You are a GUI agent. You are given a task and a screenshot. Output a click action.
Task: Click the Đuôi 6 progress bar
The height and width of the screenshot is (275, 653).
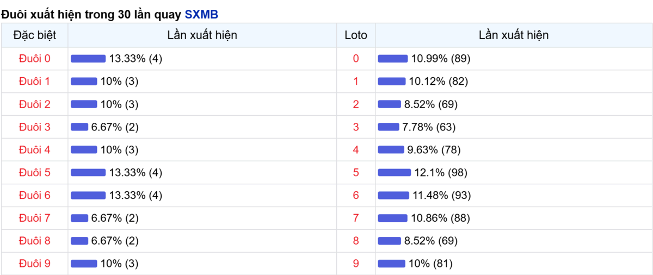88,196
